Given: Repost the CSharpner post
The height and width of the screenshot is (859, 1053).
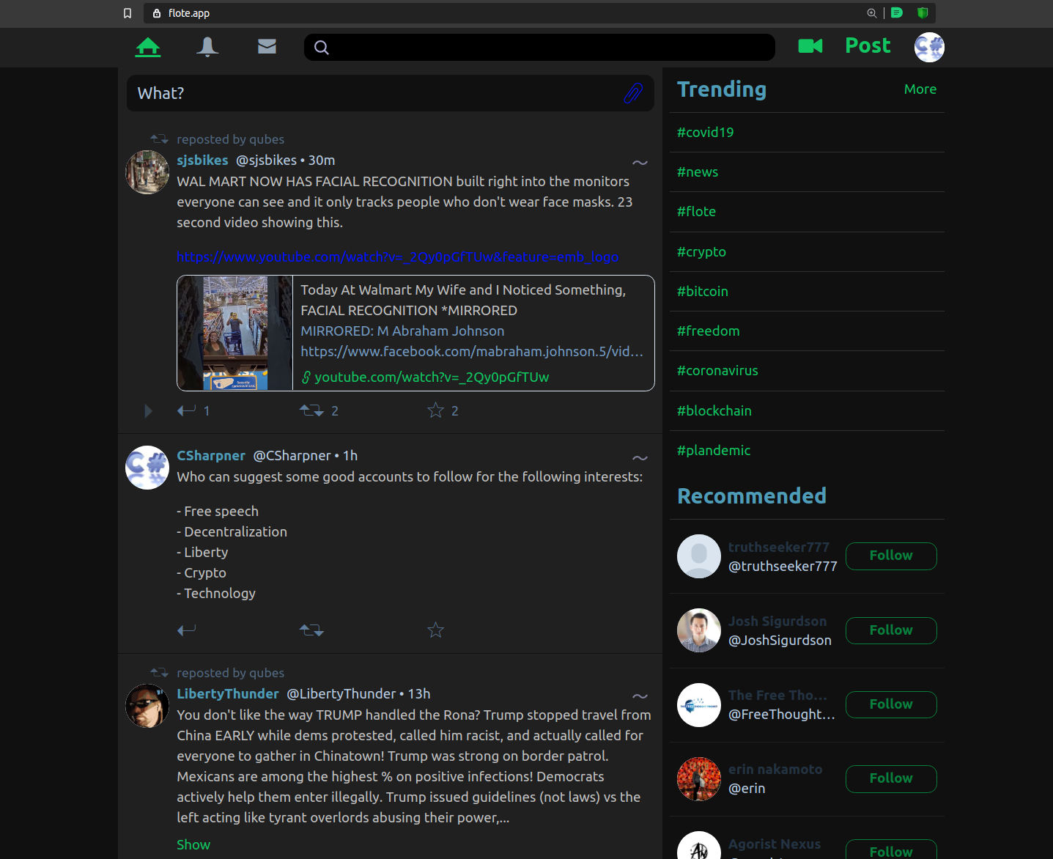Looking at the screenshot, I should tap(311, 630).
